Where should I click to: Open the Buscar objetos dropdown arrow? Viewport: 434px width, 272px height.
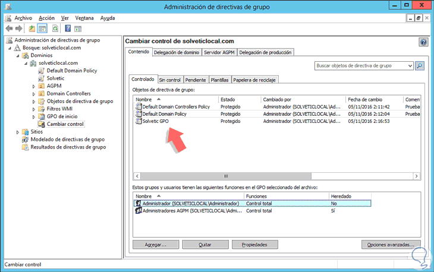click(x=410, y=66)
